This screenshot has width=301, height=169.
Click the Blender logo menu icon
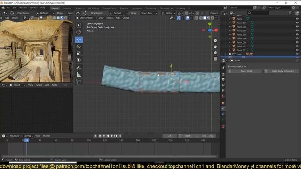point(3,8)
